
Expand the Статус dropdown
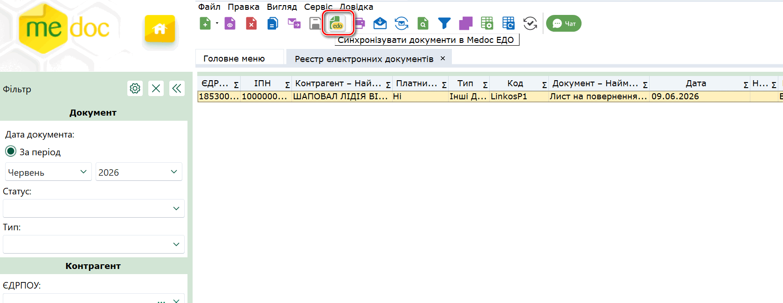click(94, 208)
